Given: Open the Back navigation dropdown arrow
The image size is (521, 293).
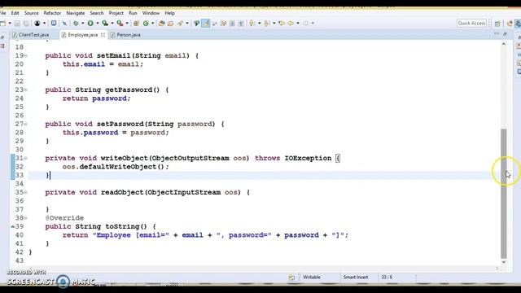Looking at the screenshot, I should [298, 24].
